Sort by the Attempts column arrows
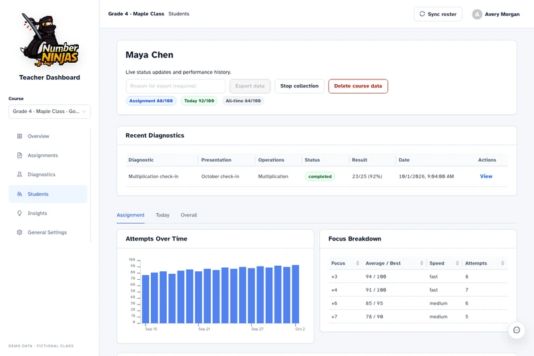Image resolution: width=534 pixels, height=356 pixels. (x=503, y=263)
